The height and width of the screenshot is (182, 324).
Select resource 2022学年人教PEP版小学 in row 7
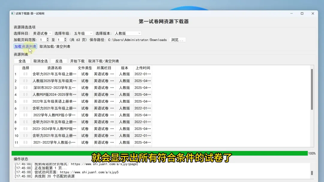click(x=55, y=115)
